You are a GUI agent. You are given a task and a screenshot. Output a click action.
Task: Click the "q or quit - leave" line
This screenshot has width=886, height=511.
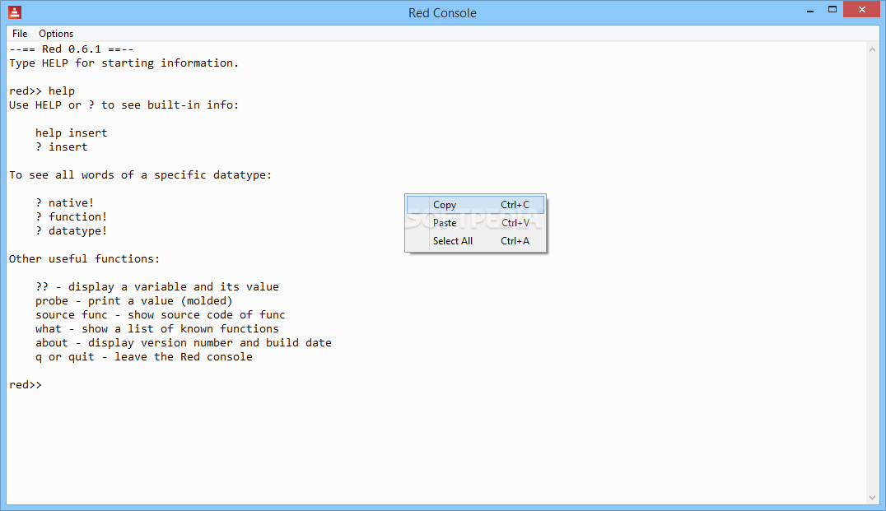(x=144, y=357)
